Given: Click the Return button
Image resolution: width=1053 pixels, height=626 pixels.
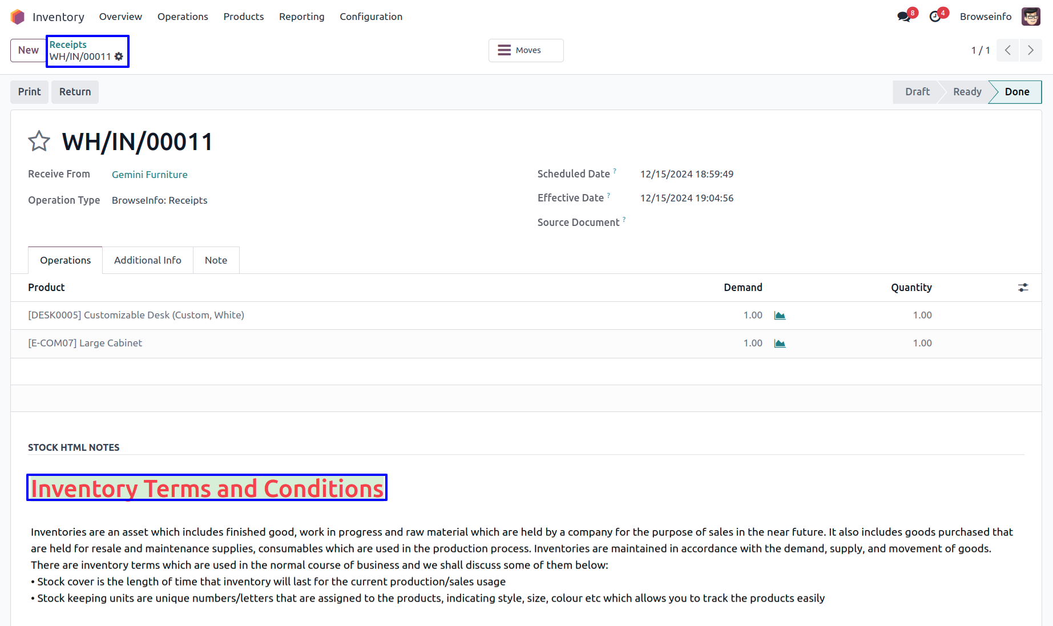Looking at the screenshot, I should click(x=75, y=92).
